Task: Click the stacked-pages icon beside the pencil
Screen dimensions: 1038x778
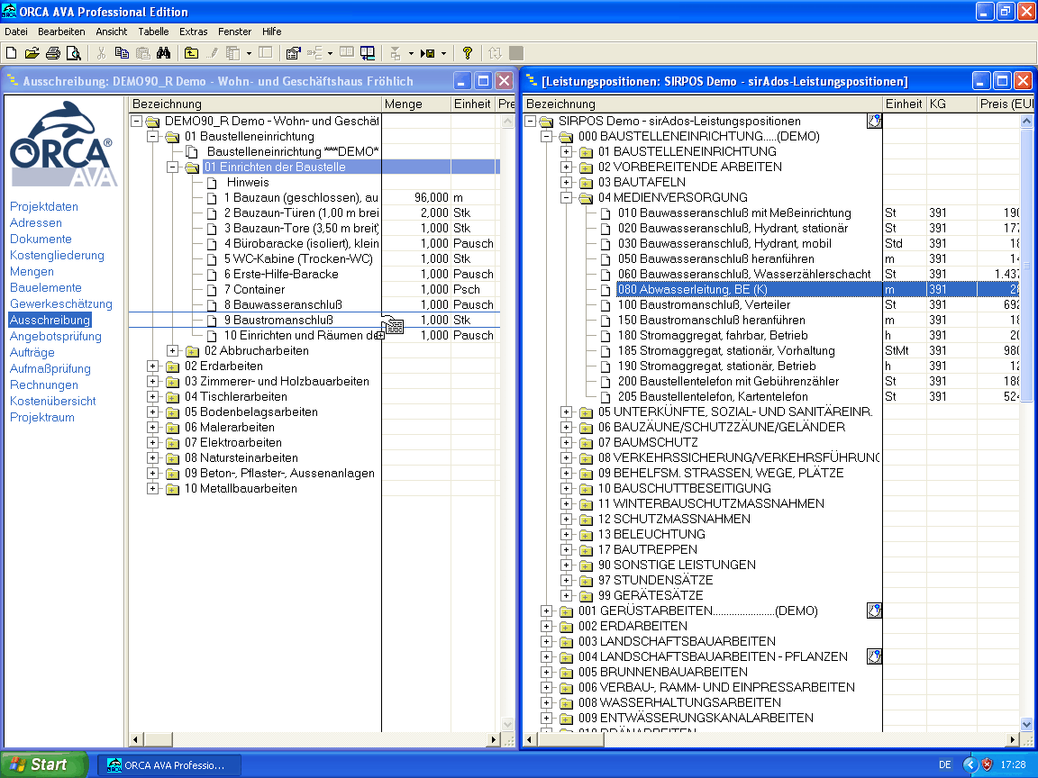Action: coord(233,53)
